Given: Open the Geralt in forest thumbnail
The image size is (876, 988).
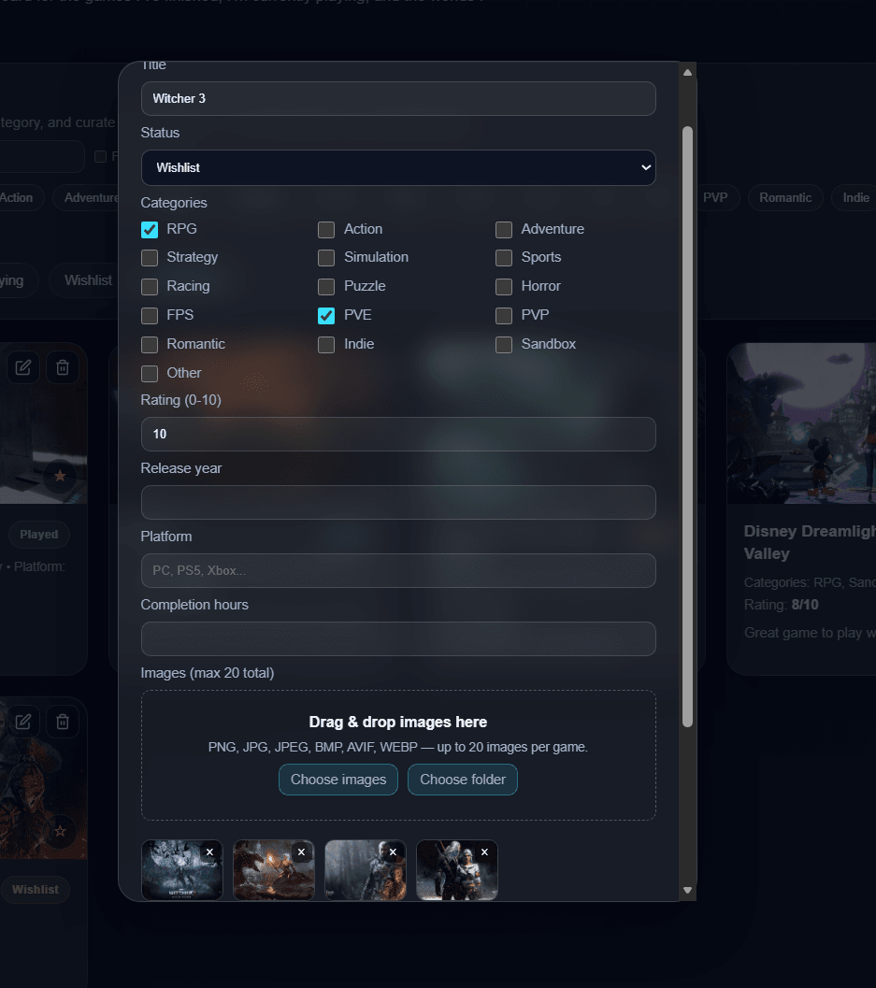Looking at the screenshot, I should 365,870.
